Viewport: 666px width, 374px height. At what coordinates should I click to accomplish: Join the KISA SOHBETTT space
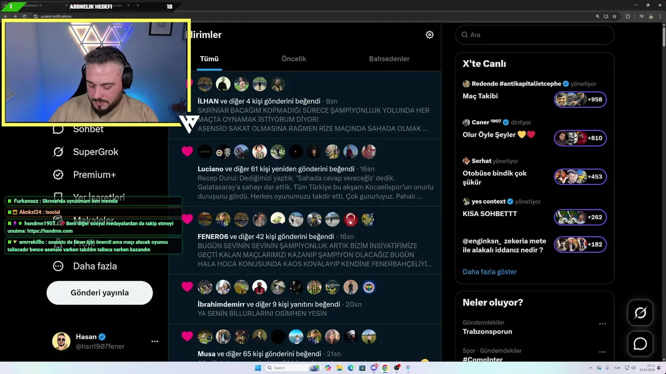[490, 213]
